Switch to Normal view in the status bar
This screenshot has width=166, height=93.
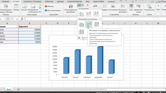(x=139, y=92)
